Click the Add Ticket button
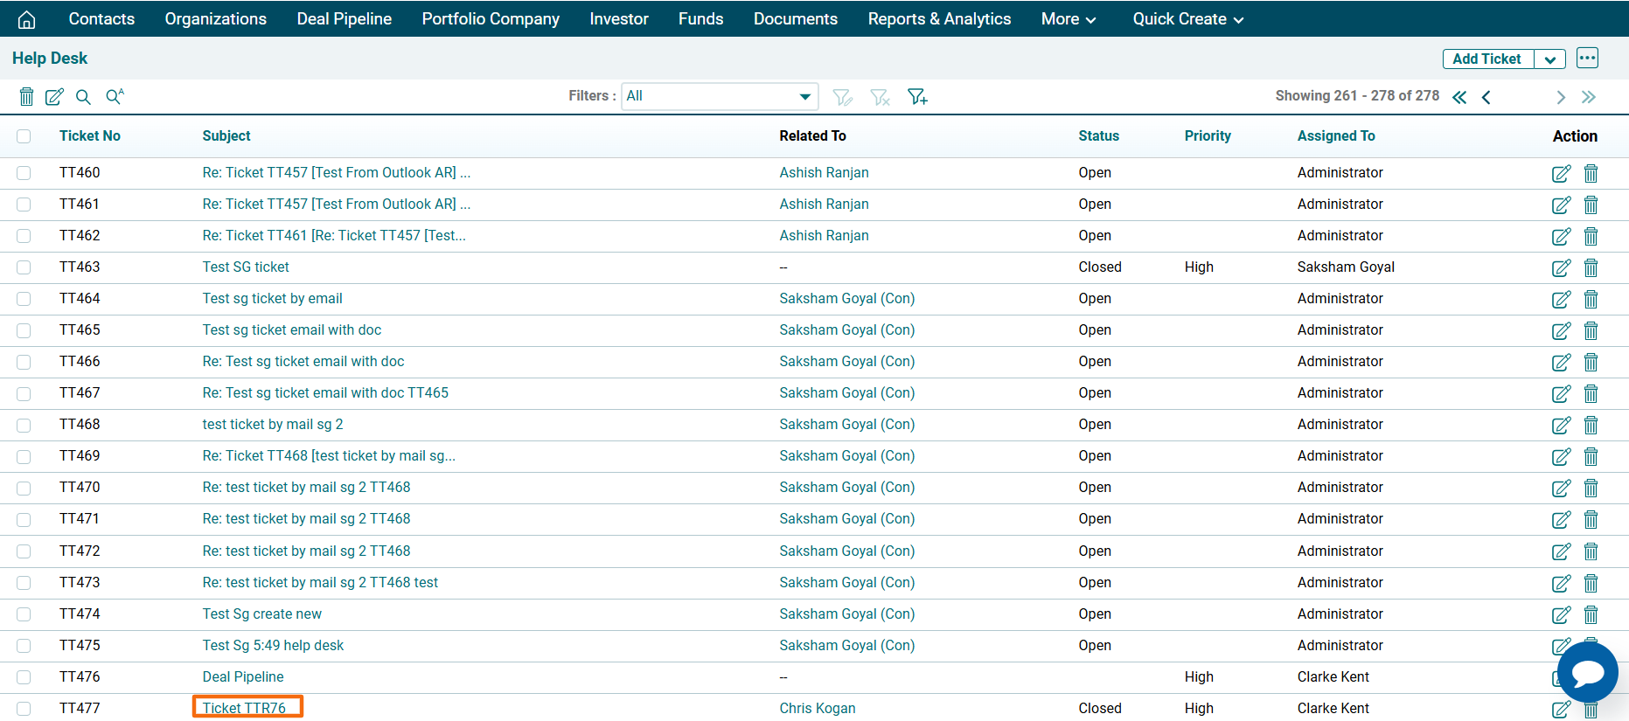Screen dimensions: 1629x721 pos(1486,59)
